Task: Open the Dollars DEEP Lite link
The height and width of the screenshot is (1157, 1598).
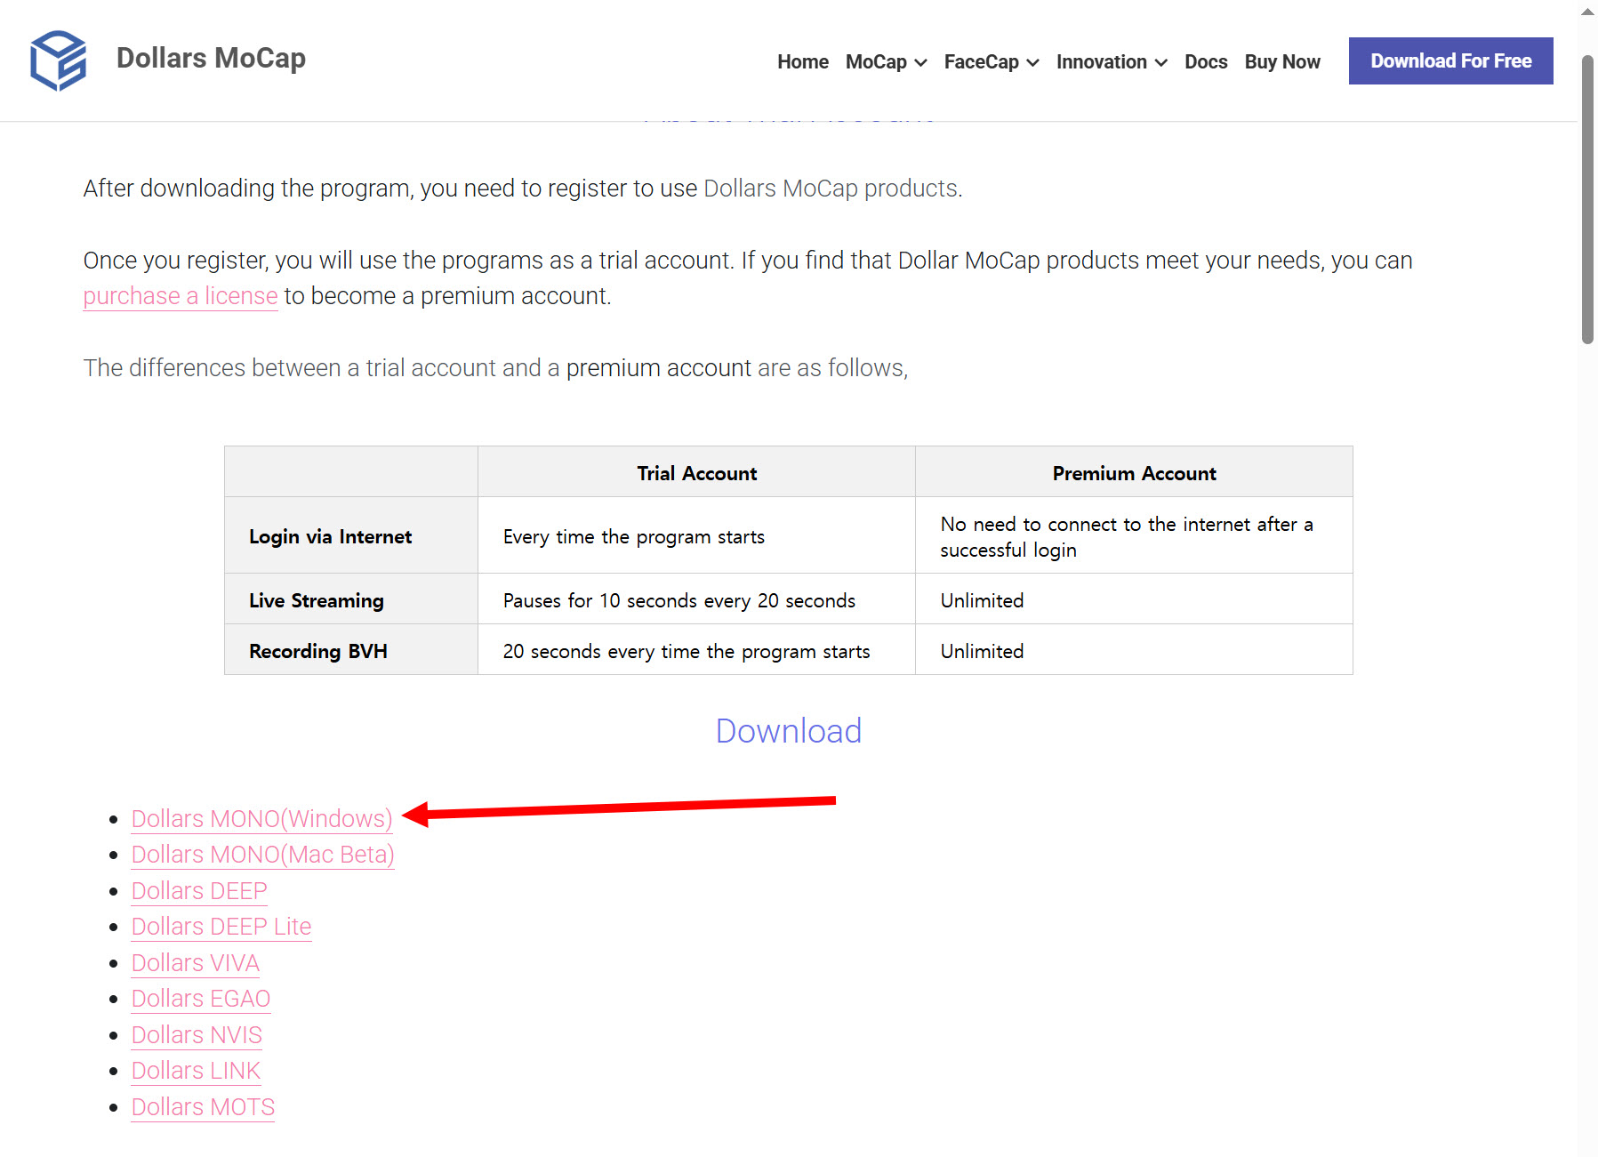Action: point(221,927)
